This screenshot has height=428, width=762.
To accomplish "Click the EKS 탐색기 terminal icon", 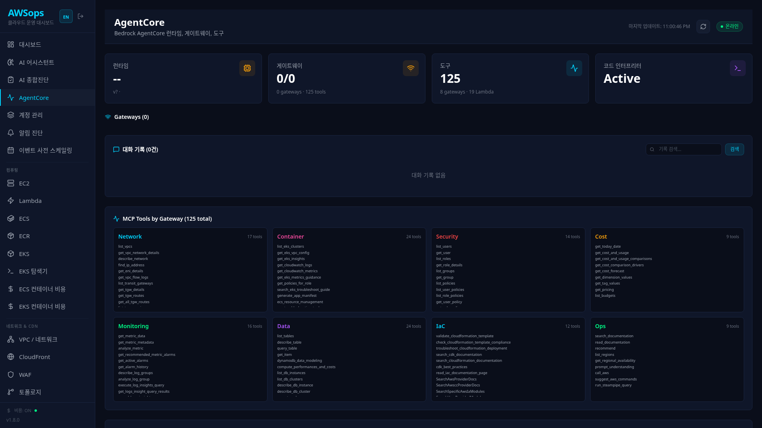I will (11, 271).
